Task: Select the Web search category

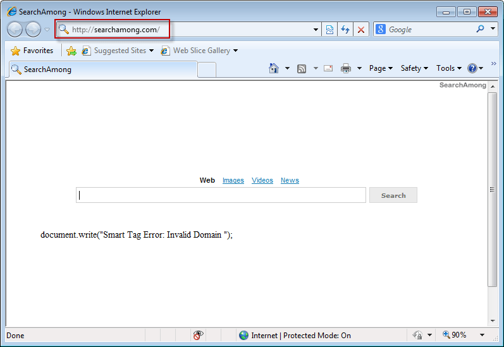Action: [207, 180]
